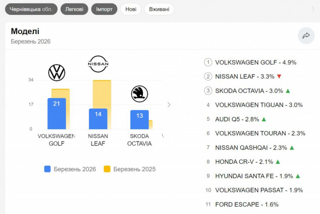This screenshot has height=214, width=320.
Task: Toggle Березень 2026 blue legend swatch
Action: [48, 169]
